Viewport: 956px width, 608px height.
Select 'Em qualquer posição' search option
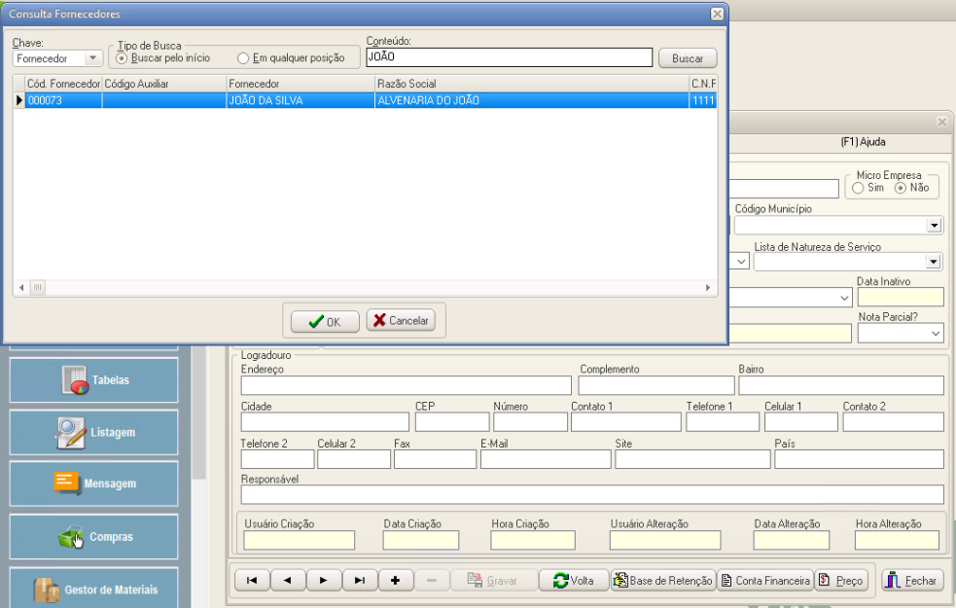click(243, 58)
